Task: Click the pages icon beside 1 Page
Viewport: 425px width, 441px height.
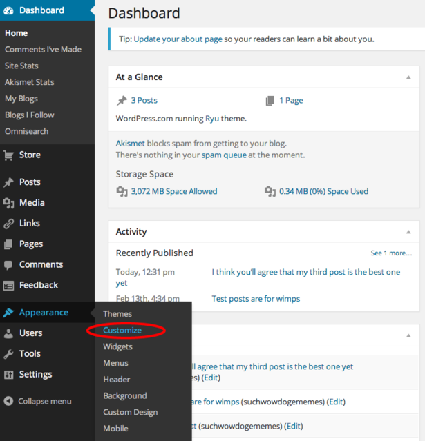Action: pyautogui.click(x=270, y=101)
